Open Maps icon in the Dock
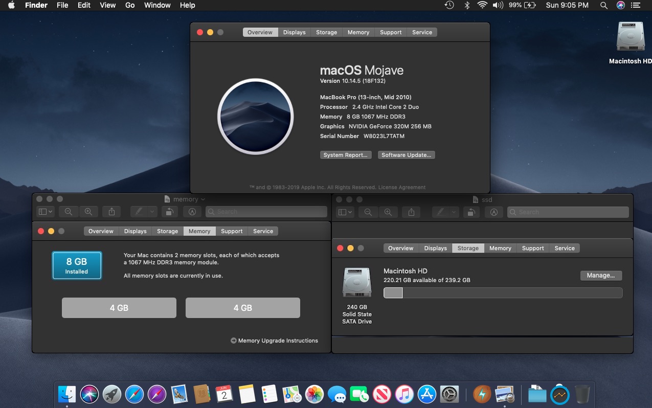This screenshot has height=408, width=652. point(291,394)
